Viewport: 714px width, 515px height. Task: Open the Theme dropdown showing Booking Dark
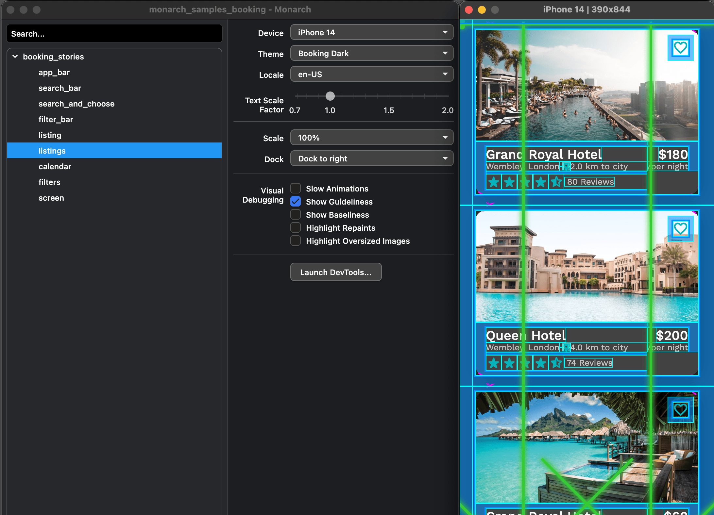(x=372, y=53)
